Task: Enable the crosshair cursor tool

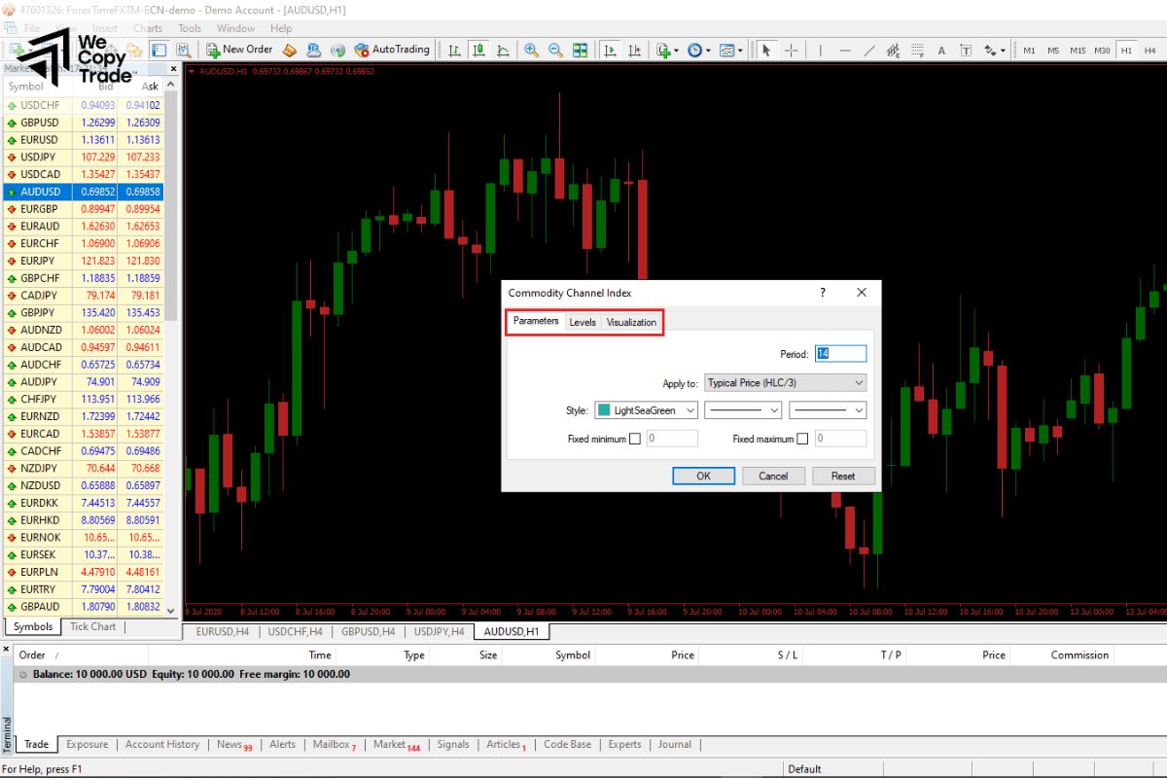Action: click(791, 49)
